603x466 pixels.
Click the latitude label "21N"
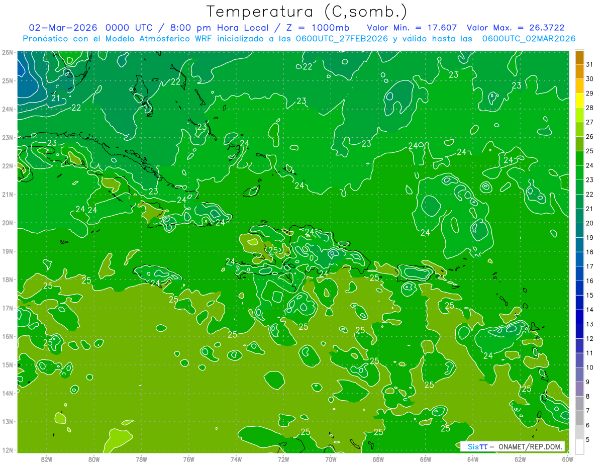7,194
